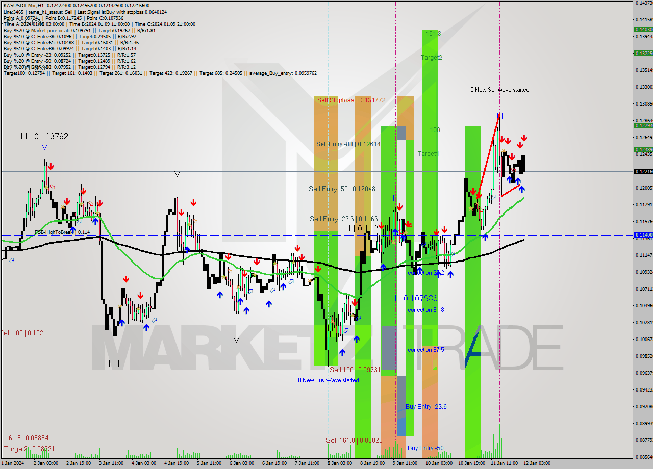
Task: Click the 0.12794 price axis tag
Action: 643,125
